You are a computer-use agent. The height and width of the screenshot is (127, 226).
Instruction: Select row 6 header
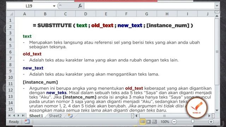click(10, 52)
